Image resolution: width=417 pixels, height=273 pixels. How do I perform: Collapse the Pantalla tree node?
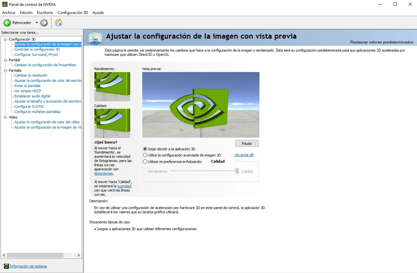coord(5,70)
